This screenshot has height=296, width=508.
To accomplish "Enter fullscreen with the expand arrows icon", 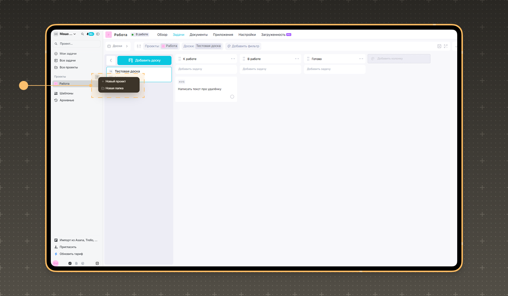I will pos(446,46).
